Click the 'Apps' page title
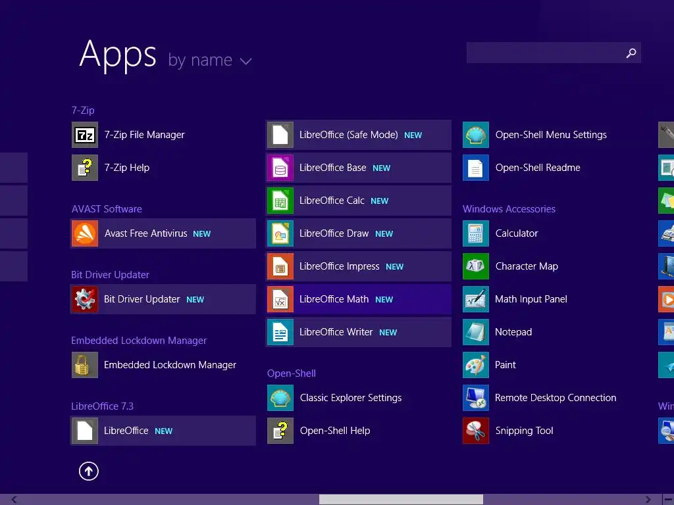 click(118, 55)
